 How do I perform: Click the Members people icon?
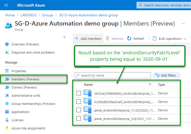tap(7, 79)
